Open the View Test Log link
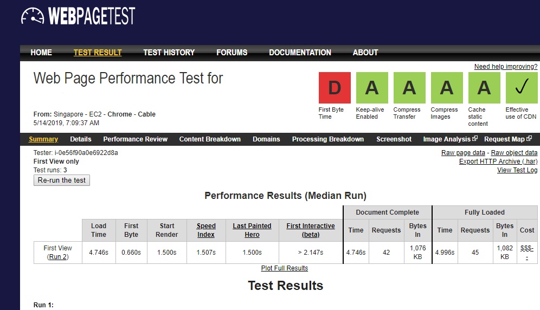The image size is (540, 310). (x=517, y=170)
